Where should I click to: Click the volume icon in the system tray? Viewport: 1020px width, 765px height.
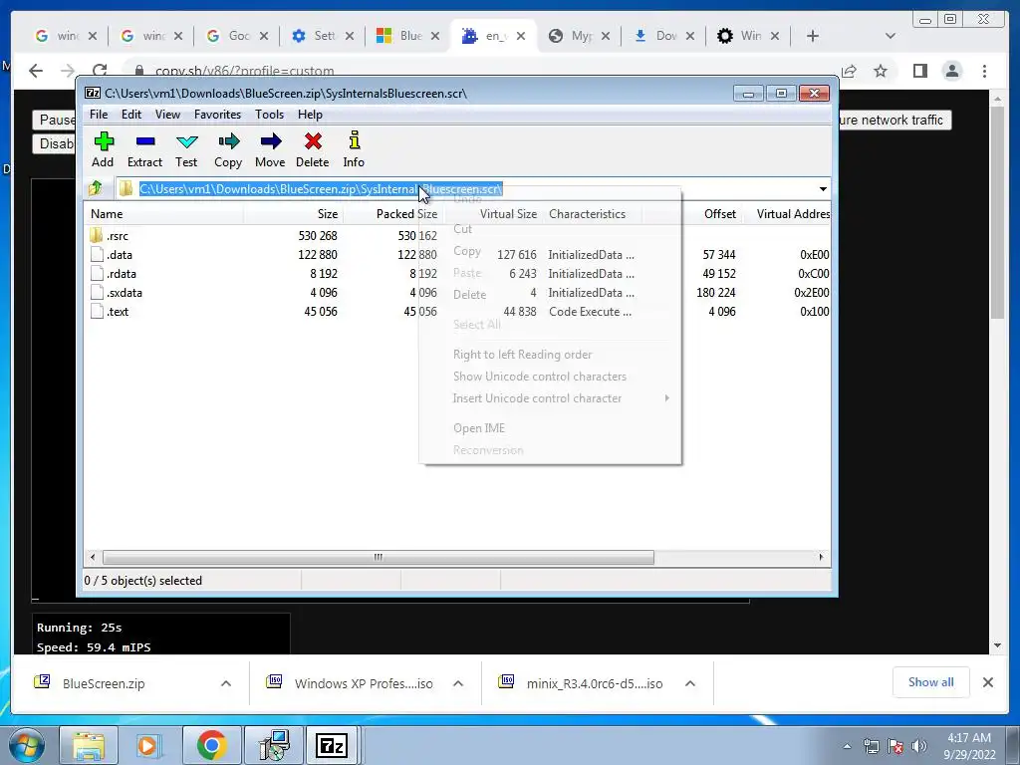pyautogui.click(x=919, y=746)
